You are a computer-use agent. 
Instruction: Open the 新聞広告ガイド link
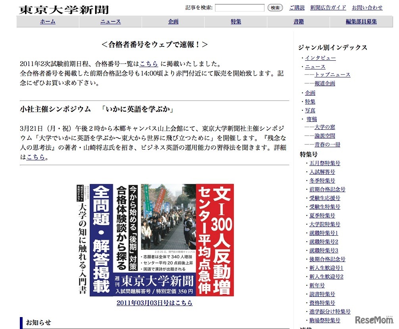point(328,8)
